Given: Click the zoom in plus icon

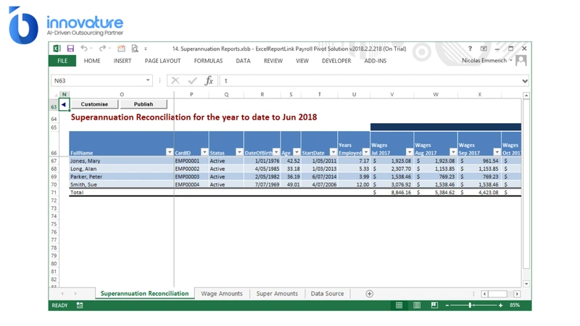Looking at the screenshot, I should pyautogui.click(x=500, y=305).
